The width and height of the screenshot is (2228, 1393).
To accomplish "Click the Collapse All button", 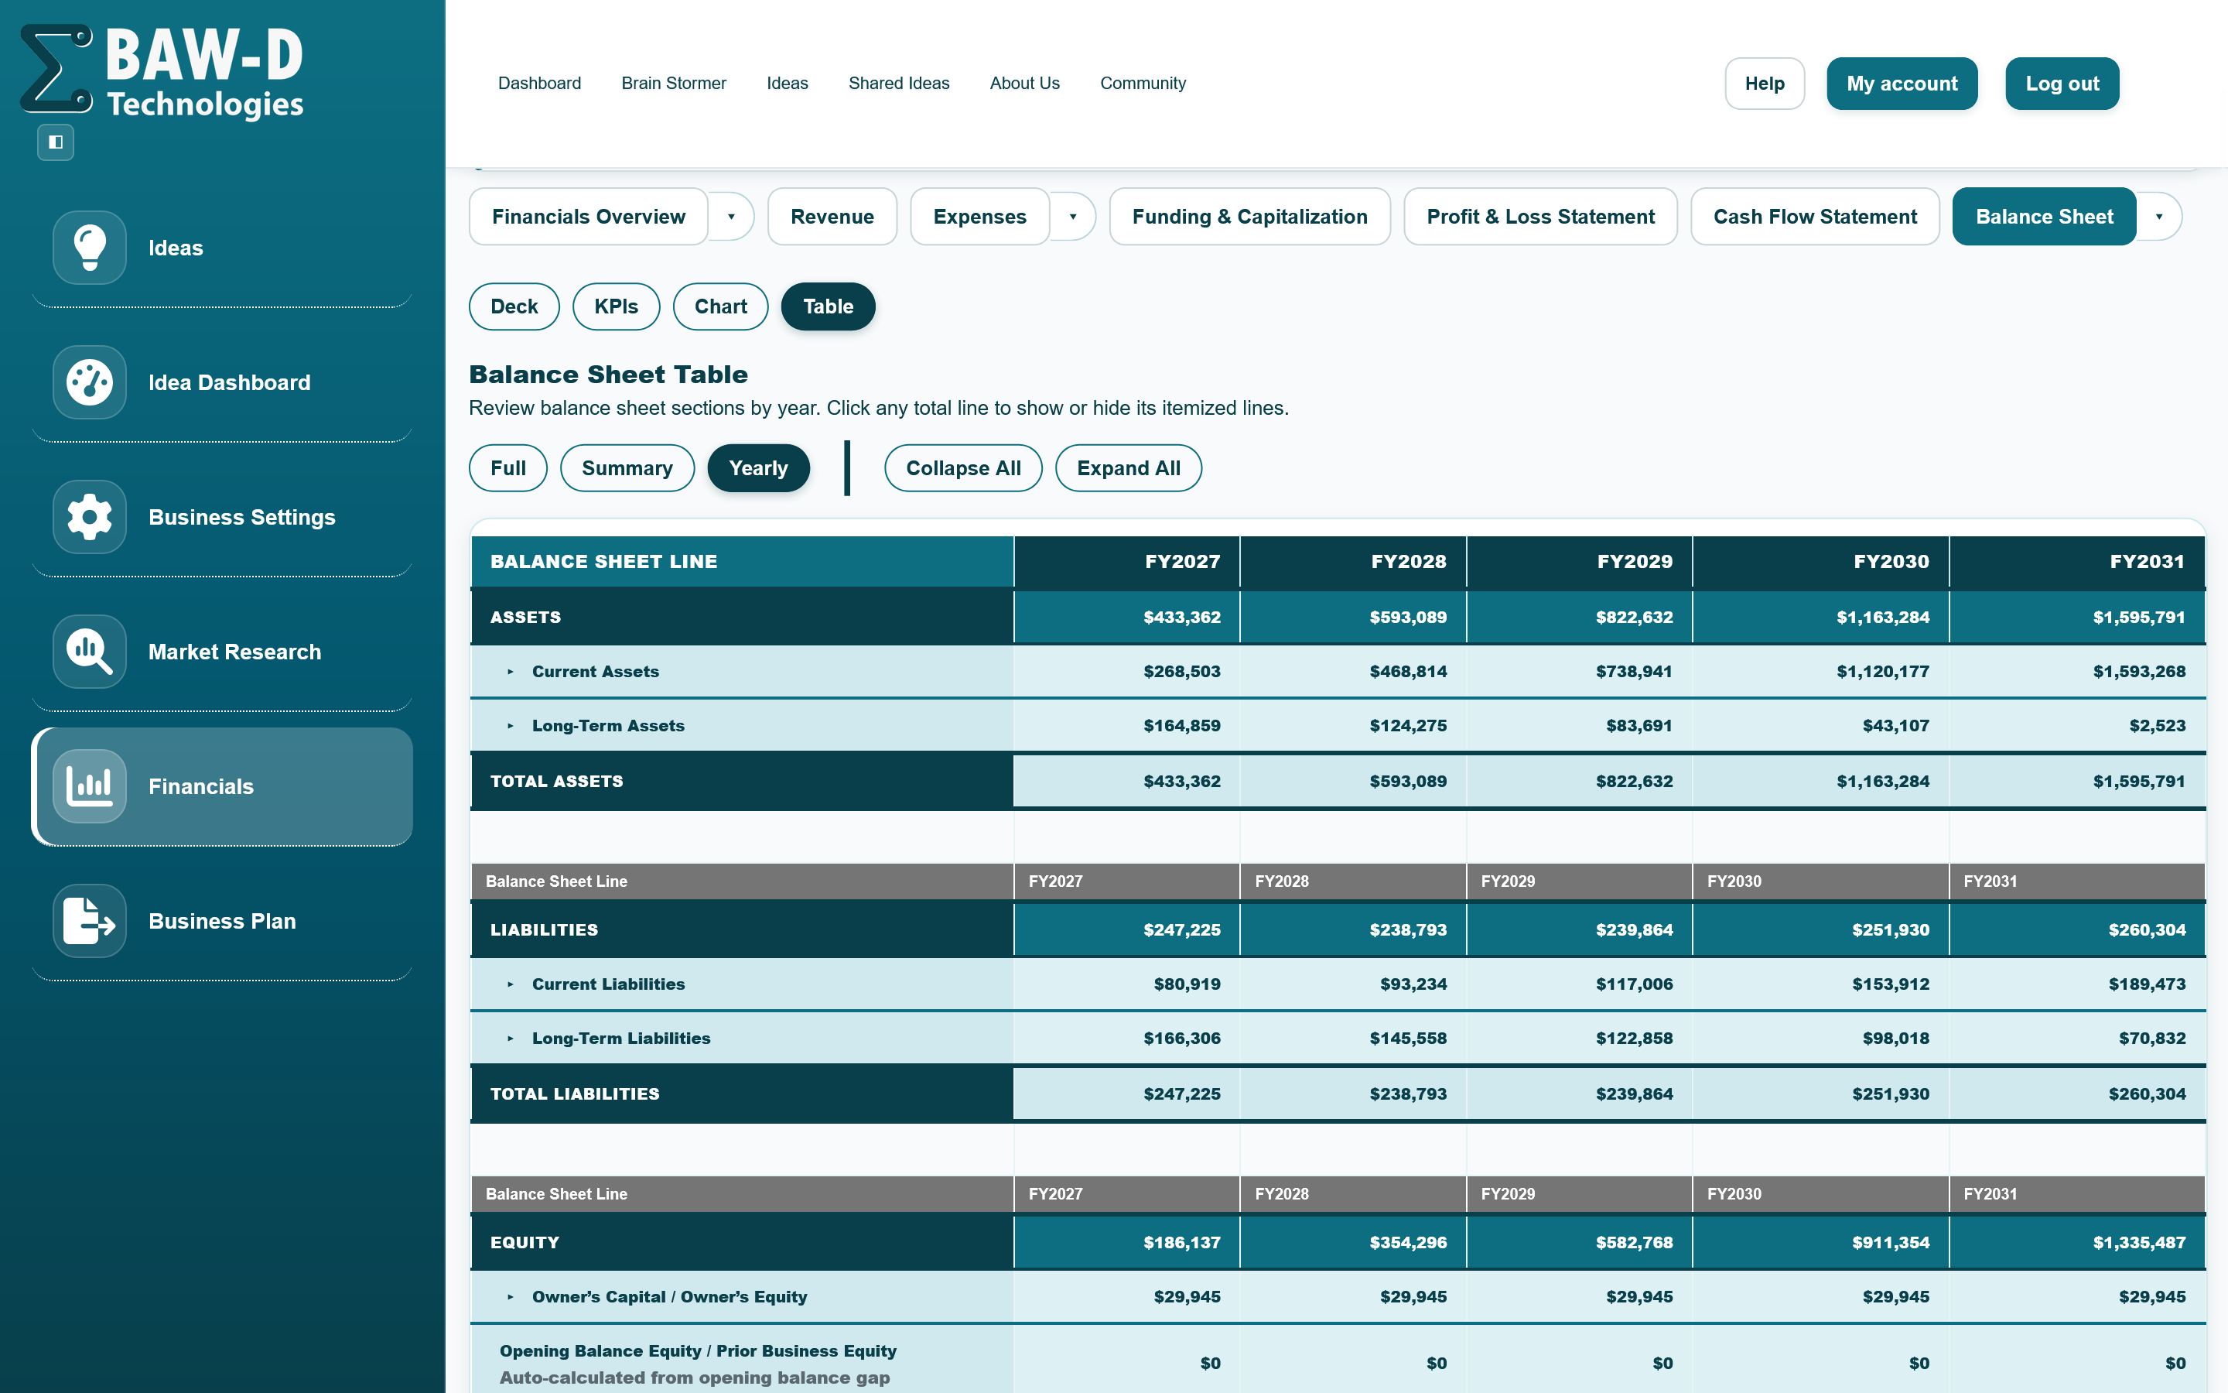I will (x=963, y=468).
